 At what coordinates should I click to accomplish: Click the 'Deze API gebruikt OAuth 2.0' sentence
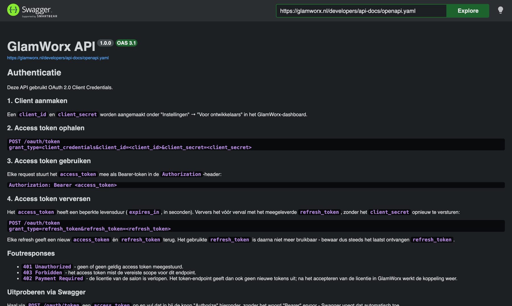click(x=60, y=87)
